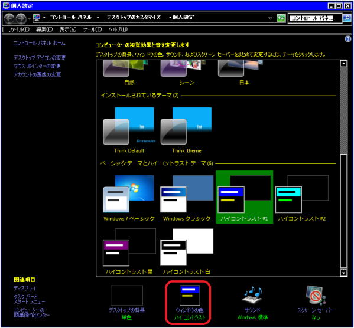Image resolution: width=354 pixels, height=328 pixels.
Task: Select the ハイコントラスト #1 theme
Action: (244, 197)
